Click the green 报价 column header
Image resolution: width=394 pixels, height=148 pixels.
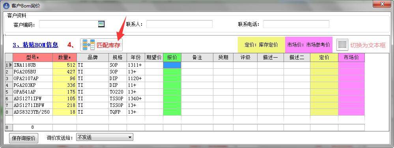[172, 58]
